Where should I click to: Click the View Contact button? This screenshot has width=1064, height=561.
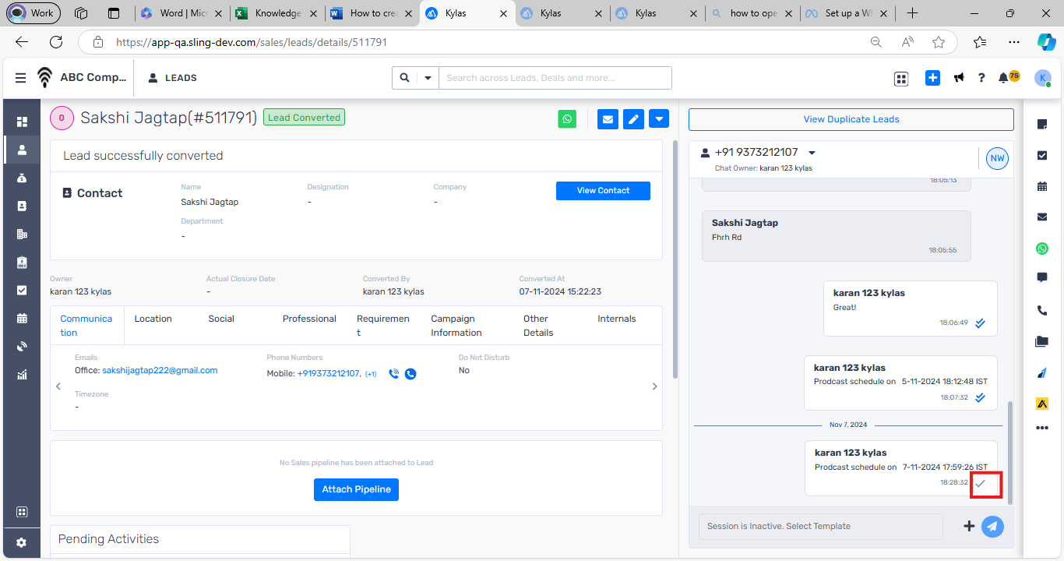coord(603,191)
